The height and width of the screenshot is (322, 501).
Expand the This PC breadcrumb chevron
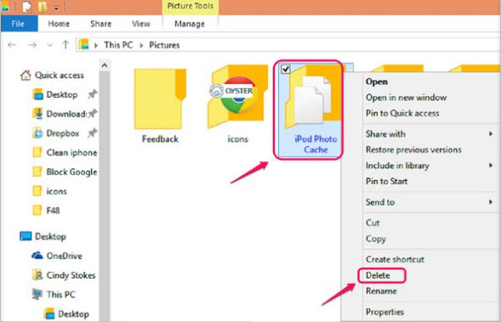click(141, 45)
